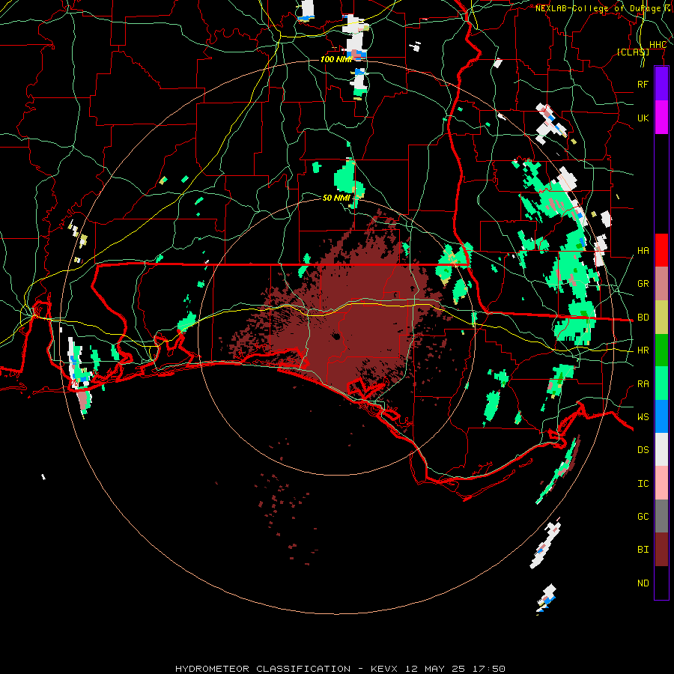
Task: Click the RA bright green legend swatch
Action: (x=661, y=383)
